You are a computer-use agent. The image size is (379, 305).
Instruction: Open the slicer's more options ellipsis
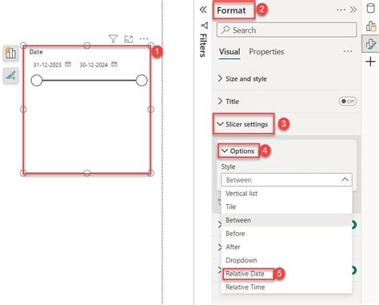tap(144, 39)
